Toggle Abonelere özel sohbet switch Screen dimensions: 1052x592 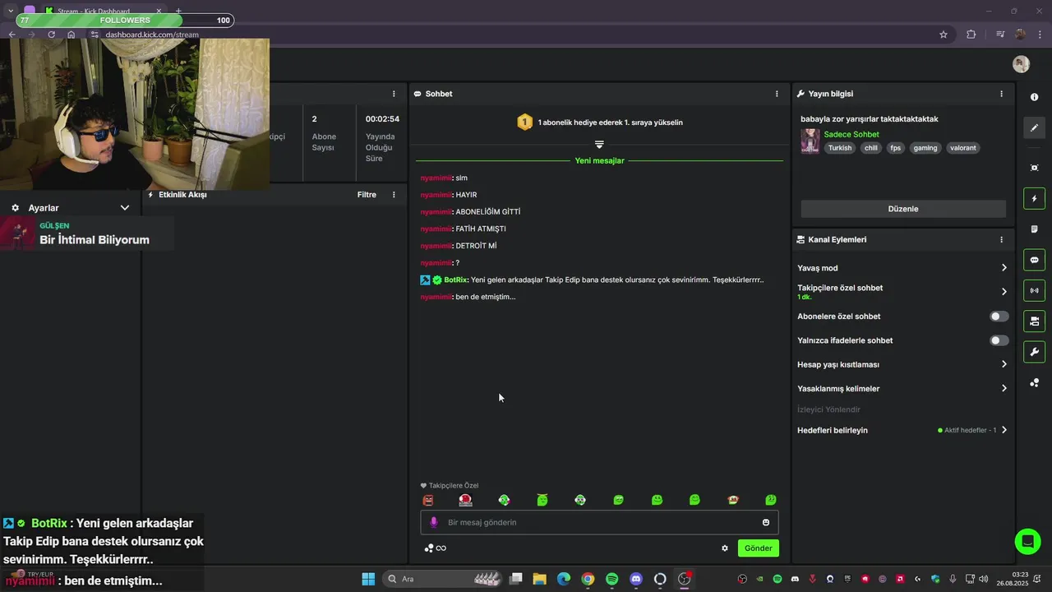pyautogui.click(x=999, y=317)
